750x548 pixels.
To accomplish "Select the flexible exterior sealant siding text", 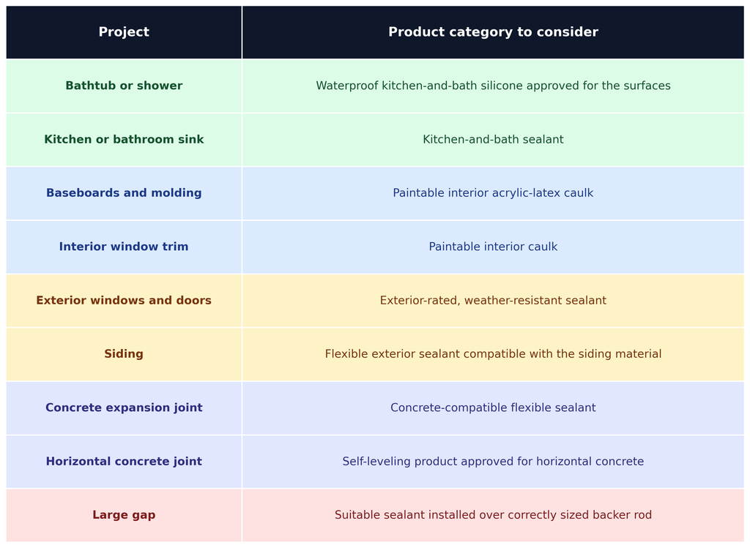I will (x=493, y=354).
